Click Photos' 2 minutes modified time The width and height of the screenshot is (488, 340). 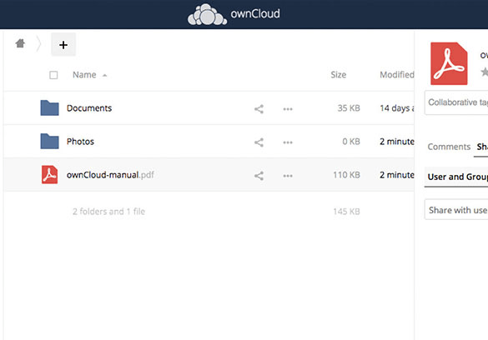click(397, 142)
